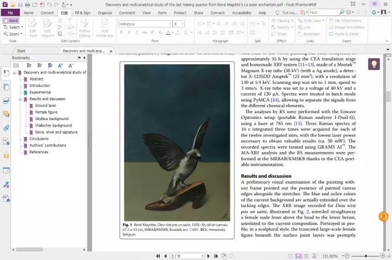Open the page number 2 / 9 dropdown
This screenshot has width=392, height=260.
point(202,256)
